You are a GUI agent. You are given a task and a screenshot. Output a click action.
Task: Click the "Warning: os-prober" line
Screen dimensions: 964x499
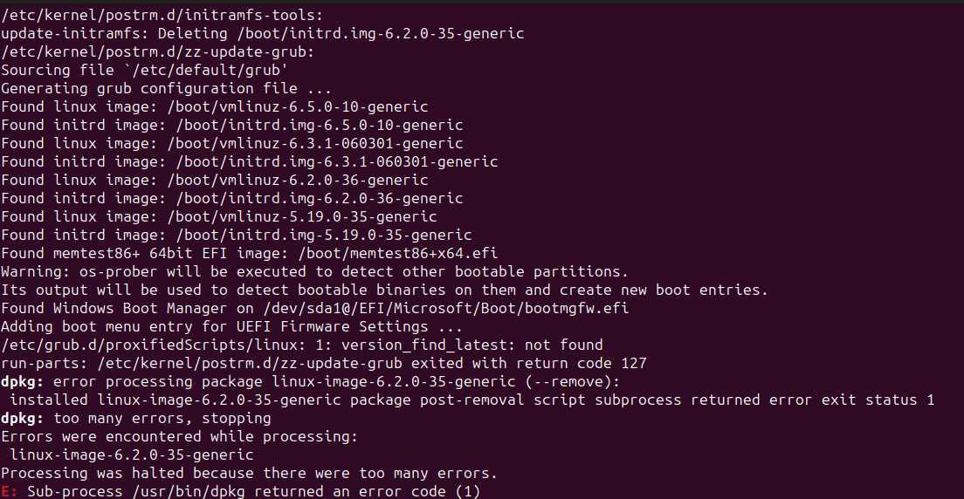click(314, 271)
